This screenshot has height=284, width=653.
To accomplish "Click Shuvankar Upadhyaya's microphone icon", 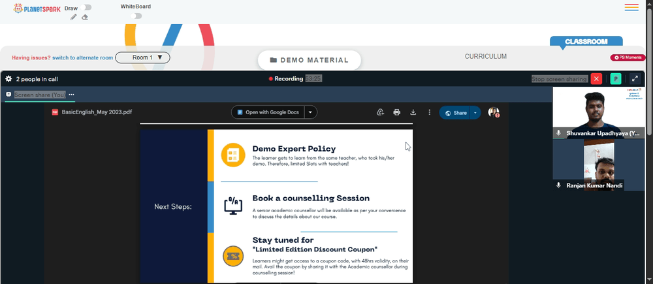I will pos(558,133).
